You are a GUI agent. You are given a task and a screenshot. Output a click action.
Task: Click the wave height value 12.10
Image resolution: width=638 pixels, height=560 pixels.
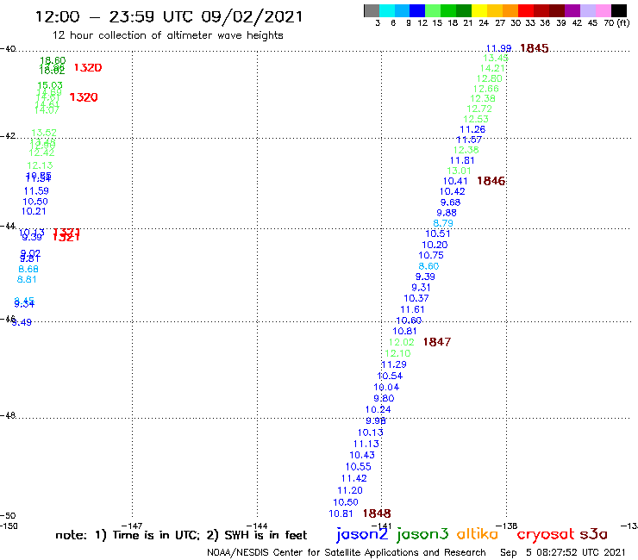coord(397,353)
